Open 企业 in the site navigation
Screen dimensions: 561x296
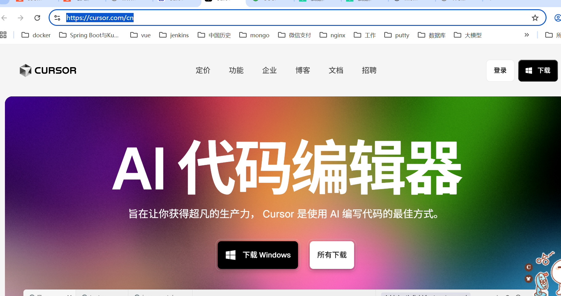270,71
